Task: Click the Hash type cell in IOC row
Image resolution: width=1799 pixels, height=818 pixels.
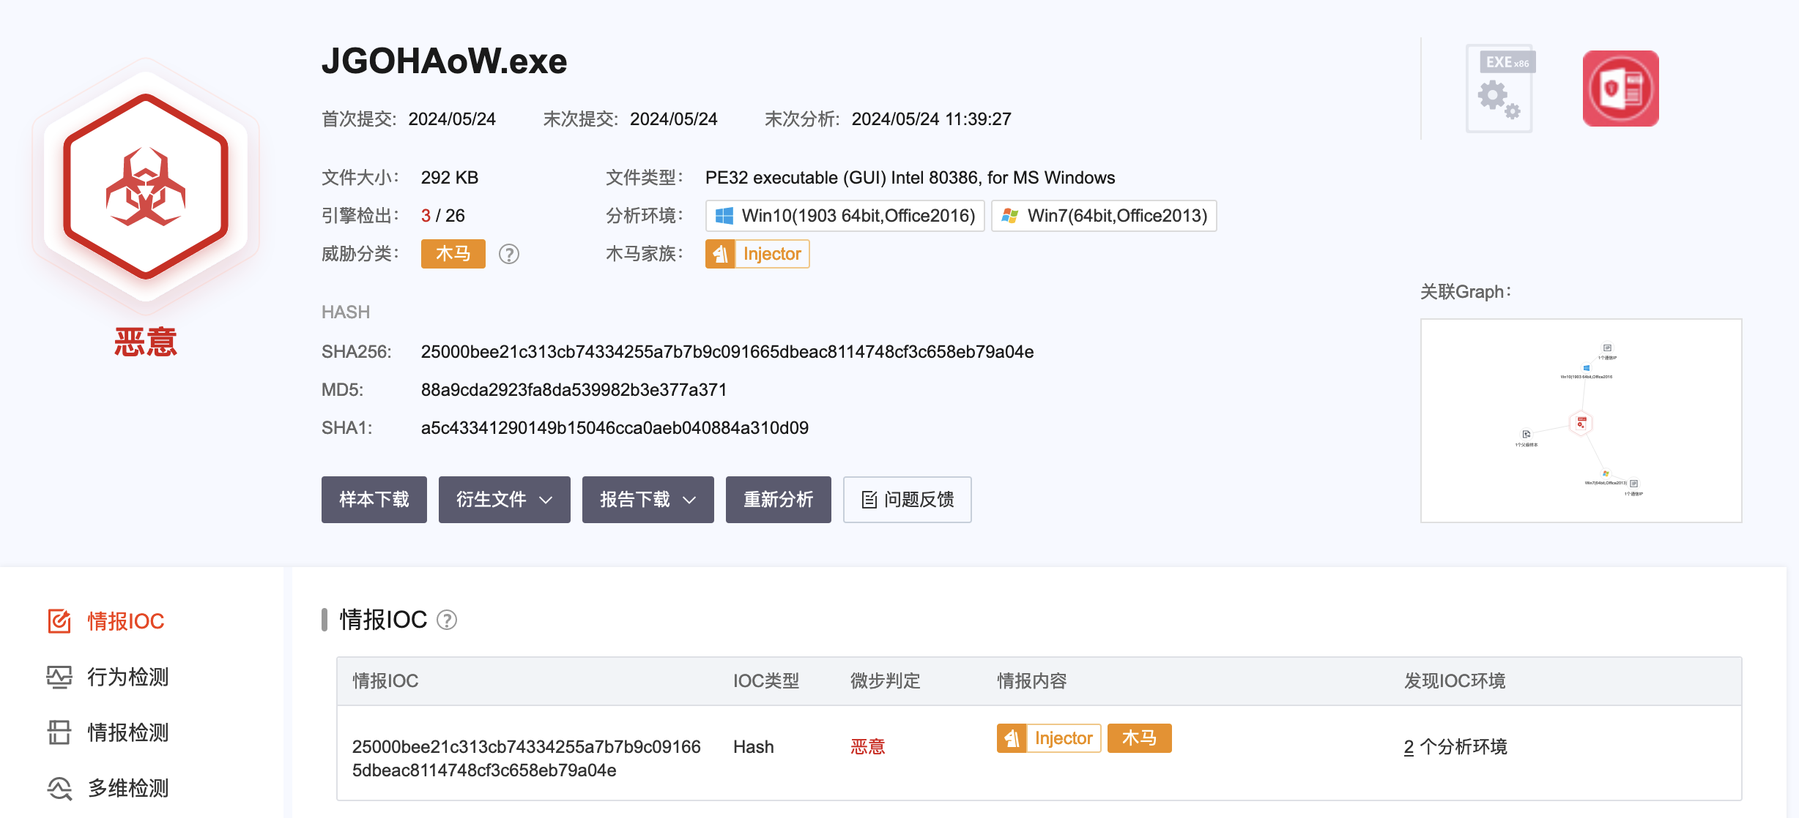Action: tap(754, 747)
